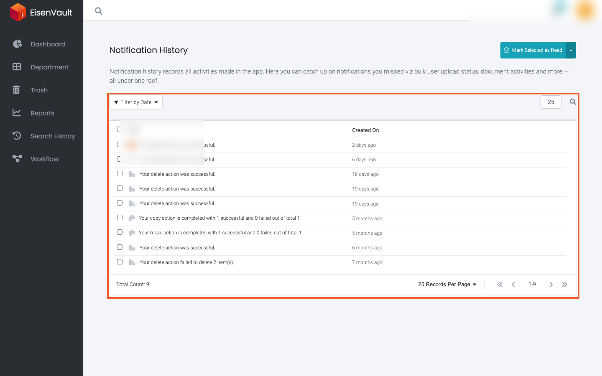This screenshot has width=602, height=376.
Task: Check the failed delete notification
Action: click(120, 262)
